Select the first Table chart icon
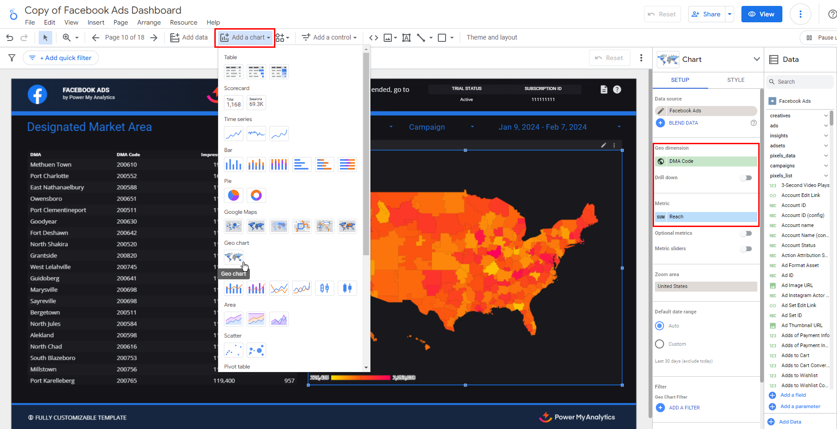Image resolution: width=837 pixels, height=429 pixels. 233,72
